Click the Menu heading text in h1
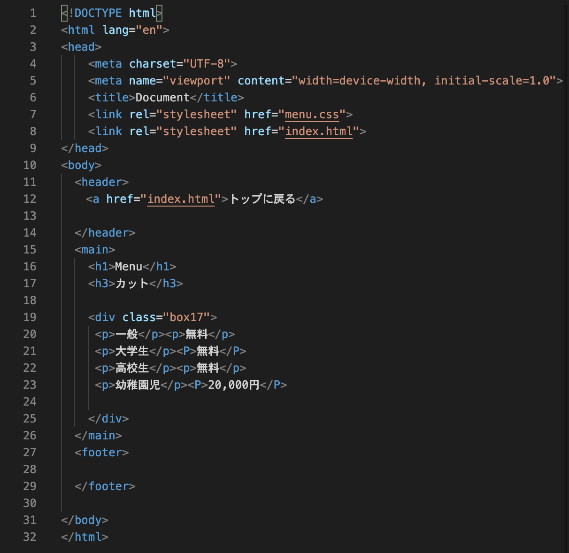This screenshot has width=569, height=553. pos(129,267)
